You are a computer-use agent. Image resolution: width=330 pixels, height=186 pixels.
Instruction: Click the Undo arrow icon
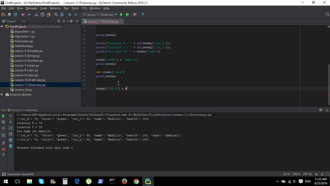tap(23, 14)
